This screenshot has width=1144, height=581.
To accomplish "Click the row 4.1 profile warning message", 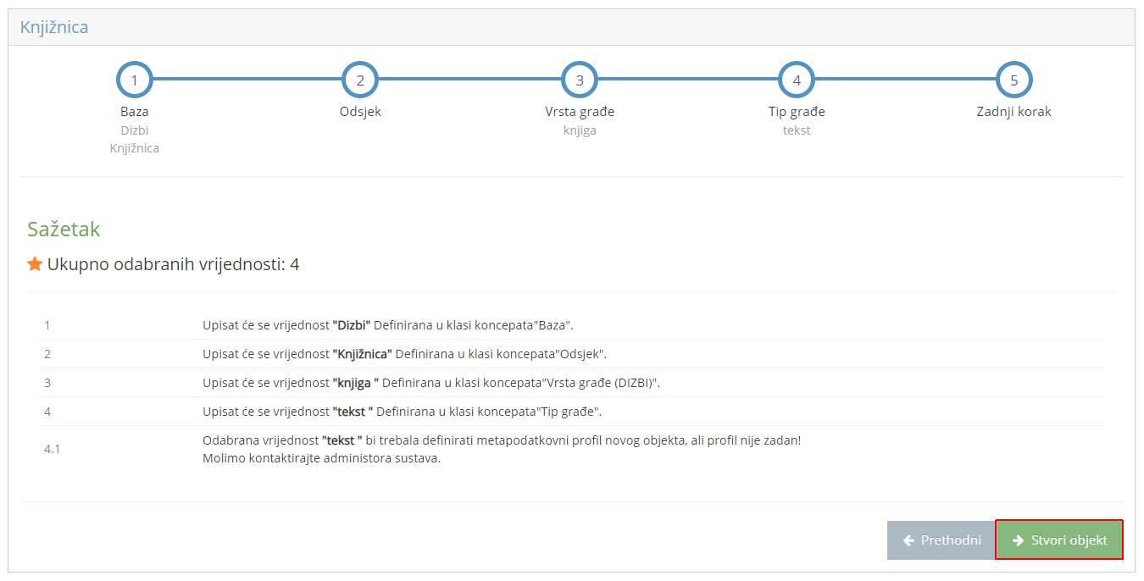I will 501,449.
